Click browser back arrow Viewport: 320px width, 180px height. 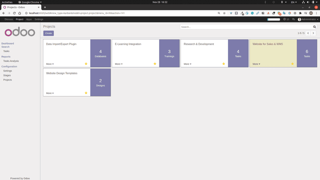[4, 13]
